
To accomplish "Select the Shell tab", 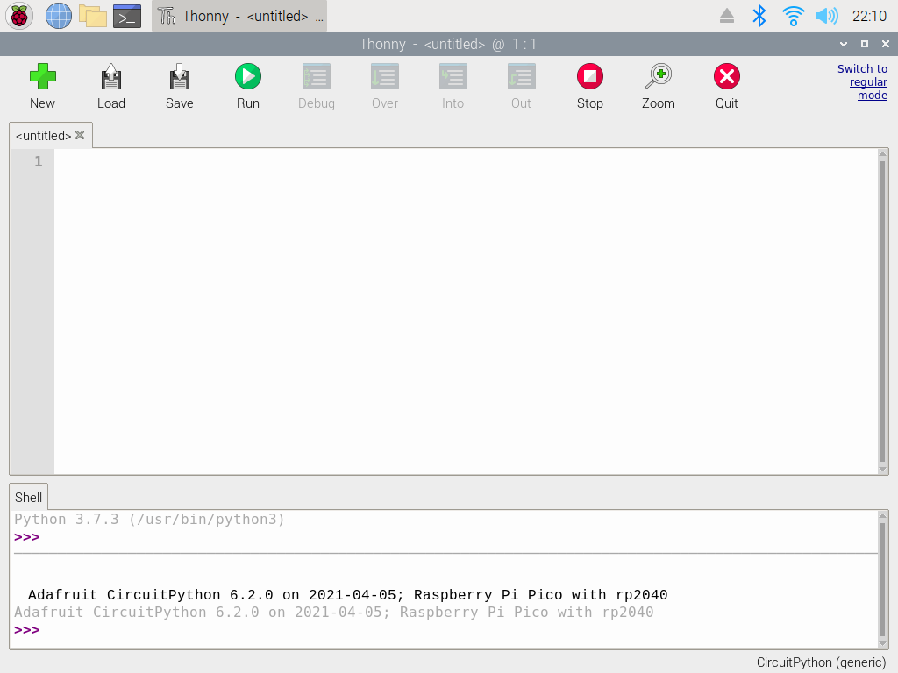I will (x=29, y=498).
